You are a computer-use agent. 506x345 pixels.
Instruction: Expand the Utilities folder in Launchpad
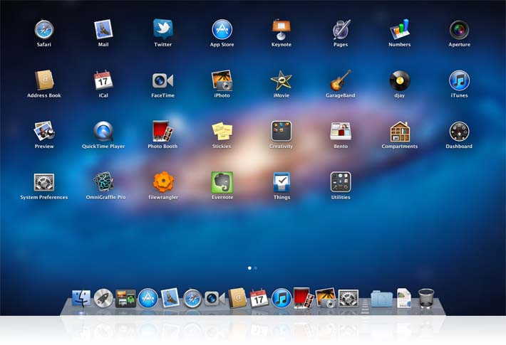(341, 182)
